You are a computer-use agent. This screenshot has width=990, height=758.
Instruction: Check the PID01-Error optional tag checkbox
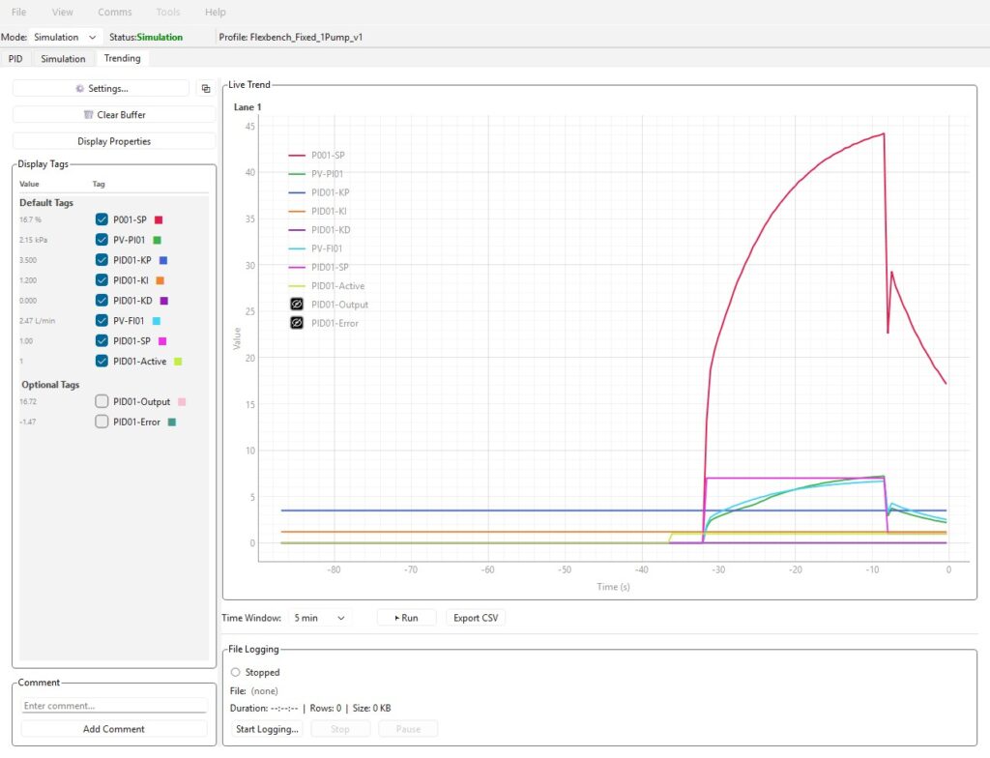pos(102,422)
